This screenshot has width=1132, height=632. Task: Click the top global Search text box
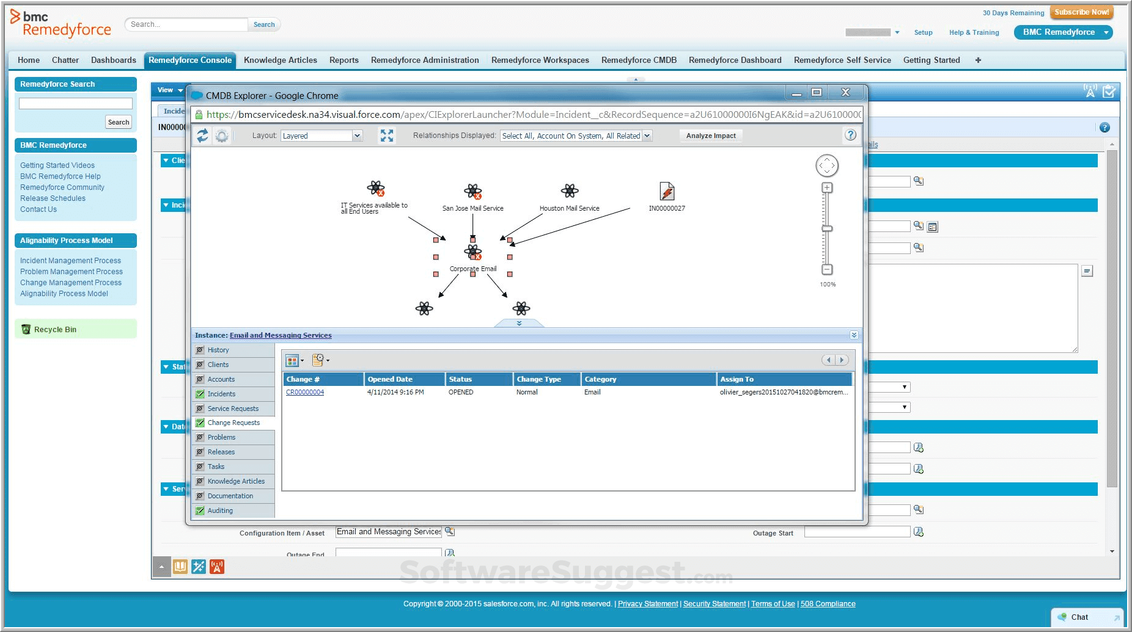click(187, 24)
